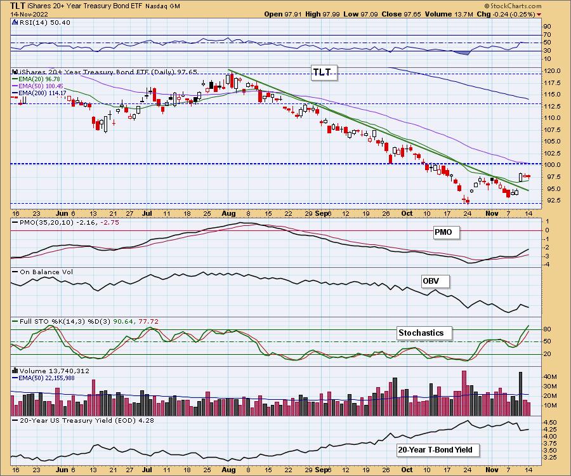The image size is (571, 476).
Task: Click the blue EMA(200) legend line swatch
Action: pos(15,93)
